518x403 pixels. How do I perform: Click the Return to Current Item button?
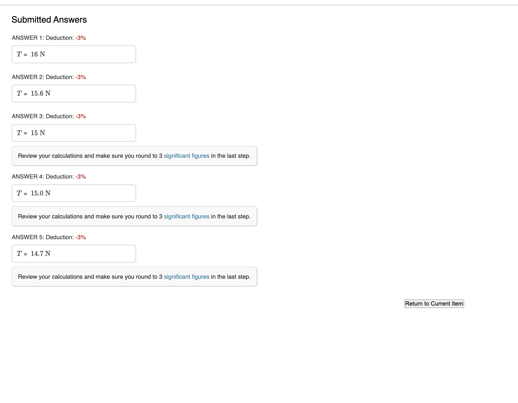(x=434, y=304)
